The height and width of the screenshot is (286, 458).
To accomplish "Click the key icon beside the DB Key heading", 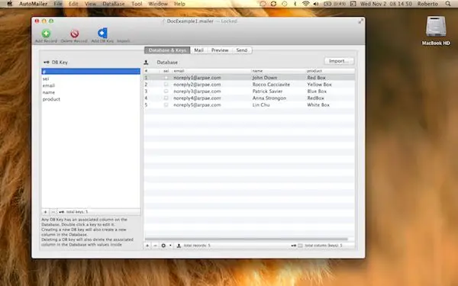I will (x=46, y=63).
